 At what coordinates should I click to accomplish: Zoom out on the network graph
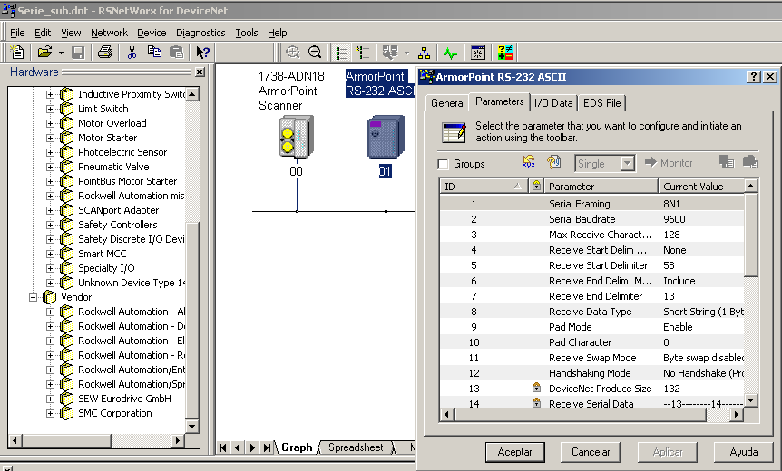pos(315,53)
